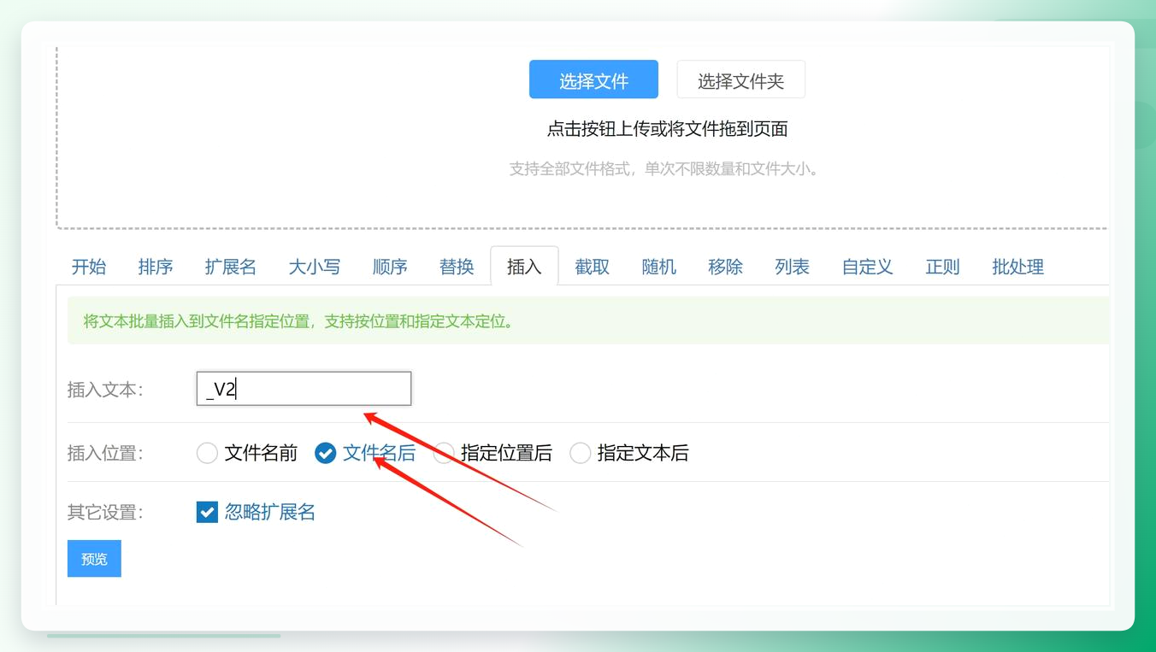Screen dimensions: 1156x652
Task: Go to the 自定义 tab
Action: pos(868,267)
